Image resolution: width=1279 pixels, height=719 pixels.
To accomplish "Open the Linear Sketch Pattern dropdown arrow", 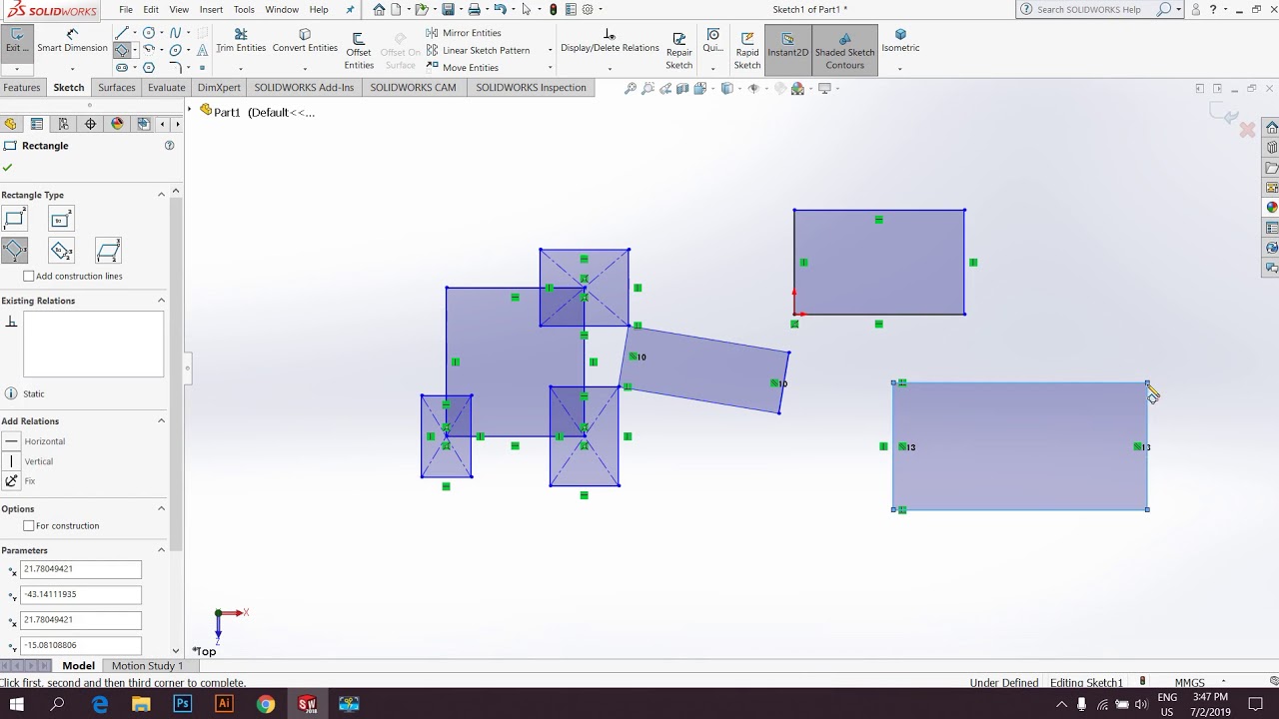I will tap(550, 50).
